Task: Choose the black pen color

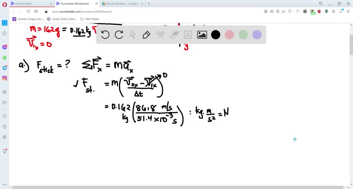Action: pyautogui.click(x=216, y=35)
